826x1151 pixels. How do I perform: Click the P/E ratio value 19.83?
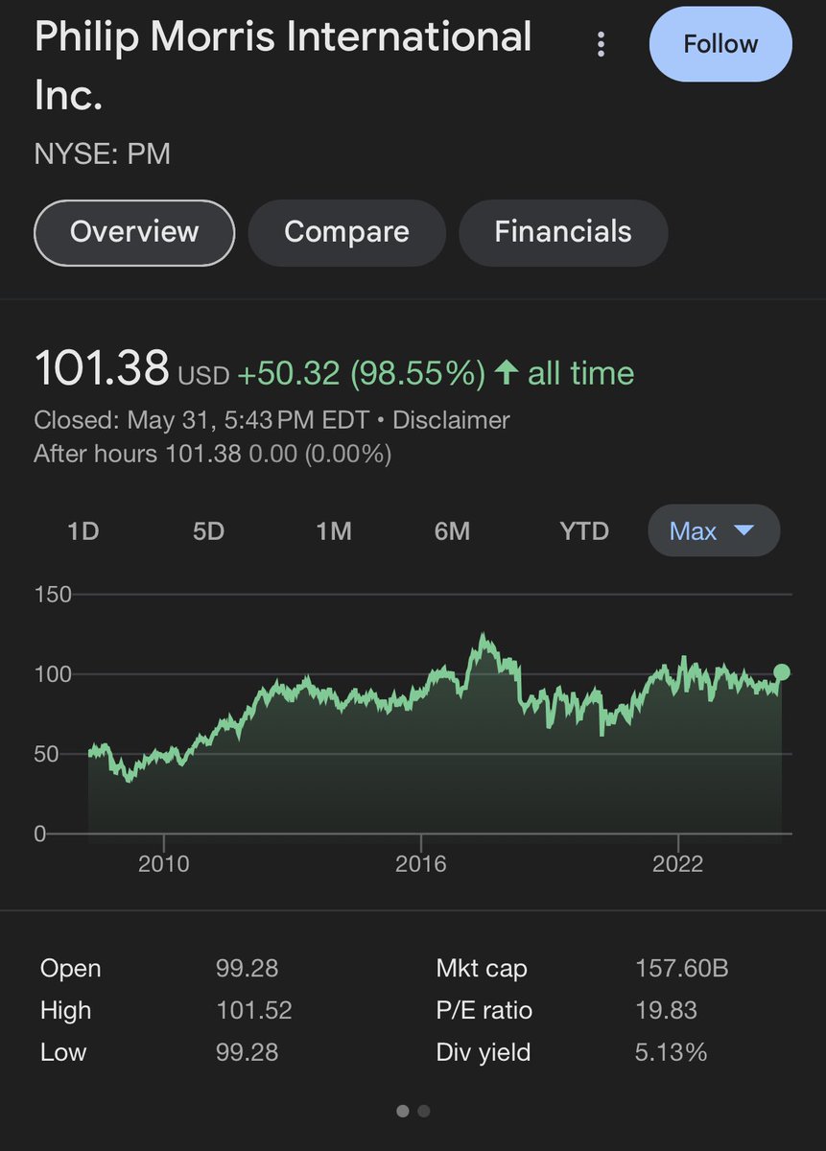pyautogui.click(x=666, y=1010)
